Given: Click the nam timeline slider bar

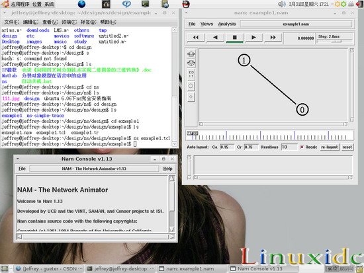Looking at the screenshot, I should (269, 135).
